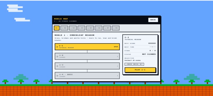Select the W1 world tab
The image size is (213, 96).
click(x=57, y=28)
